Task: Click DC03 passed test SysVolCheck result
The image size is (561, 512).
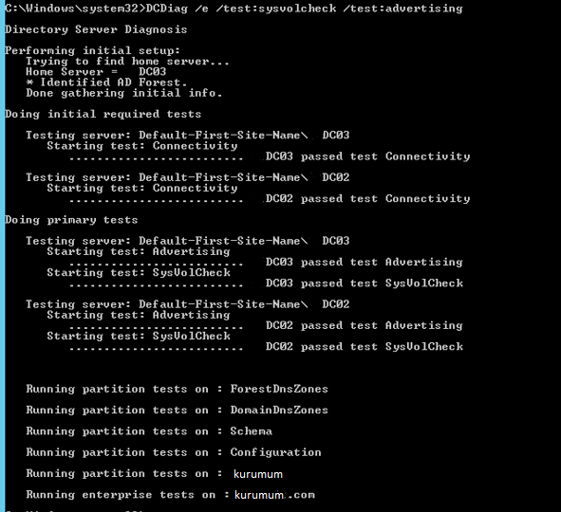Action: [x=365, y=283]
